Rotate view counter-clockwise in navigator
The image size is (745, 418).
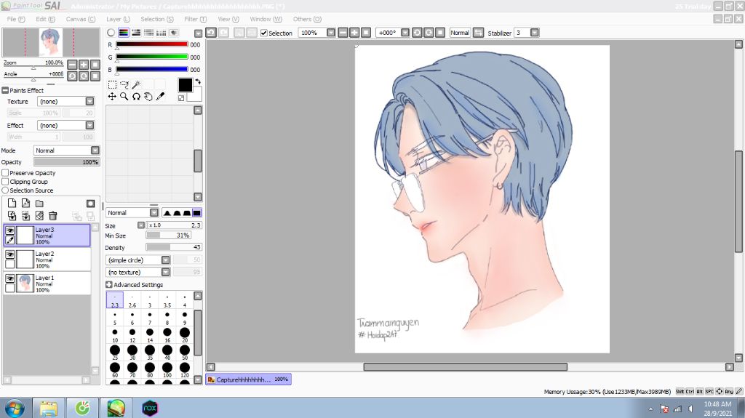point(72,76)
